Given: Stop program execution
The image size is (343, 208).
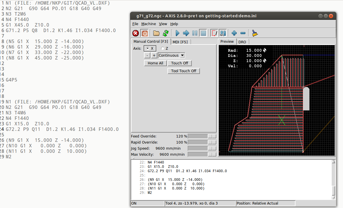Looking at the screenshot, I should (x=203, y=33).
